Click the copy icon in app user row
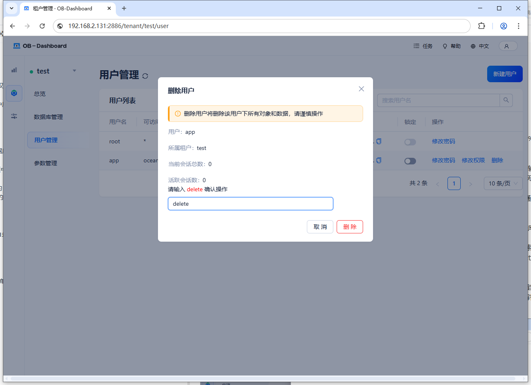The height and width of the screenshot is (385, 531). tap(379, 161)
